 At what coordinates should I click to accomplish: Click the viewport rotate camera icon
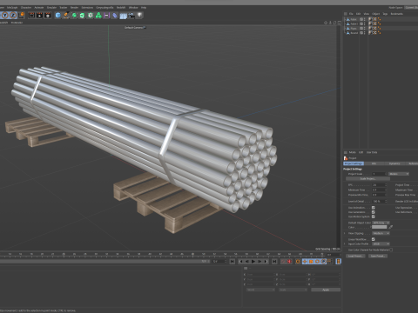point(334,23)
